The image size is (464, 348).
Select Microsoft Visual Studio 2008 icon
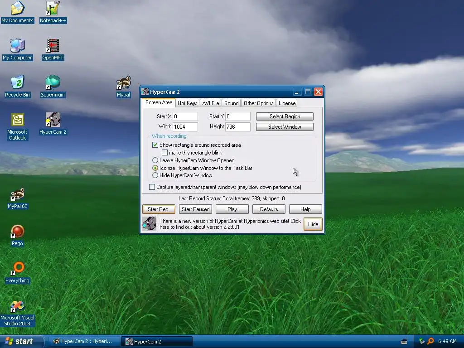(x=17, y=313)
